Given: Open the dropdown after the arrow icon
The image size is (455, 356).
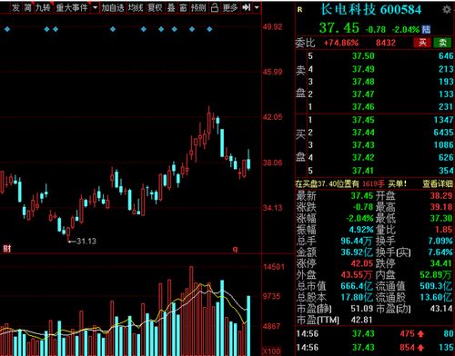Looking at the screenshot, I should [257, 7].
